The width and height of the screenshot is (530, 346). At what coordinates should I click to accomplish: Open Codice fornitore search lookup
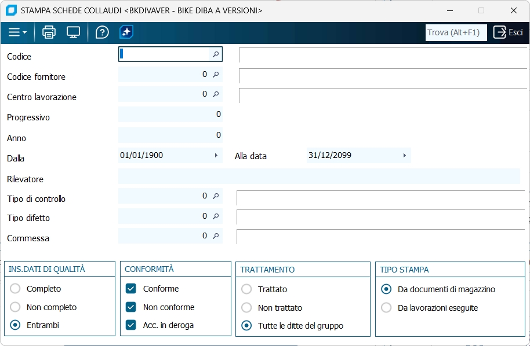(215, 75)
